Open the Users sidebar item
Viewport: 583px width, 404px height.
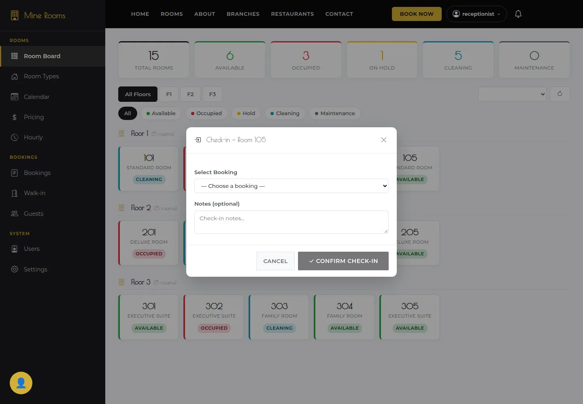53,249
